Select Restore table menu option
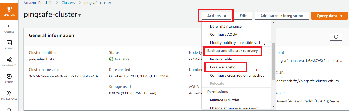The image size is (349, 111). click(221, 59)
